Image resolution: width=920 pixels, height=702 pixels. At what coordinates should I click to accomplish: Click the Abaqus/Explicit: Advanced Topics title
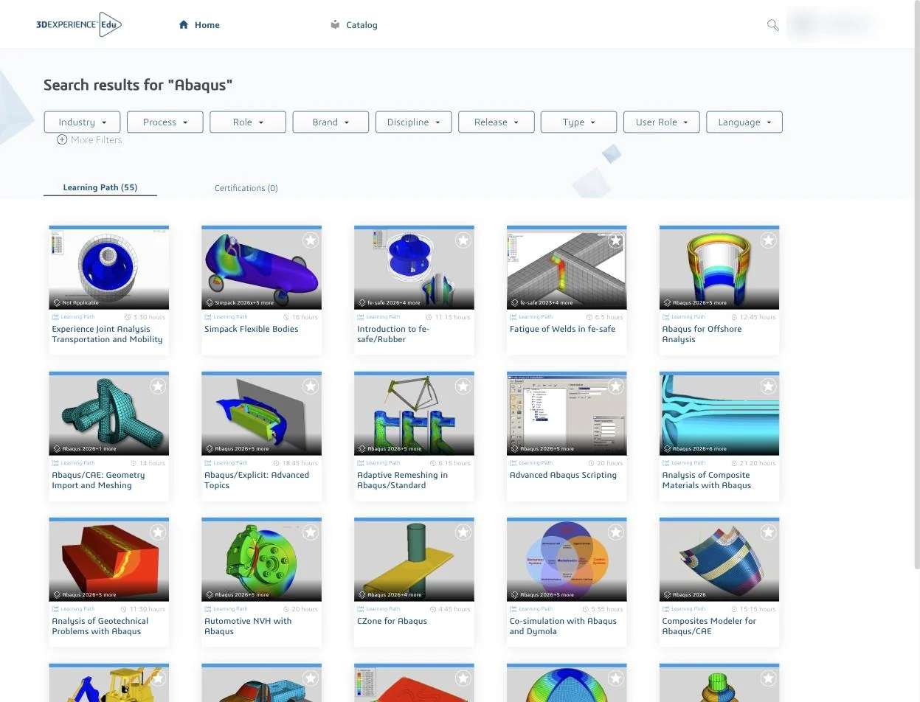257,480
